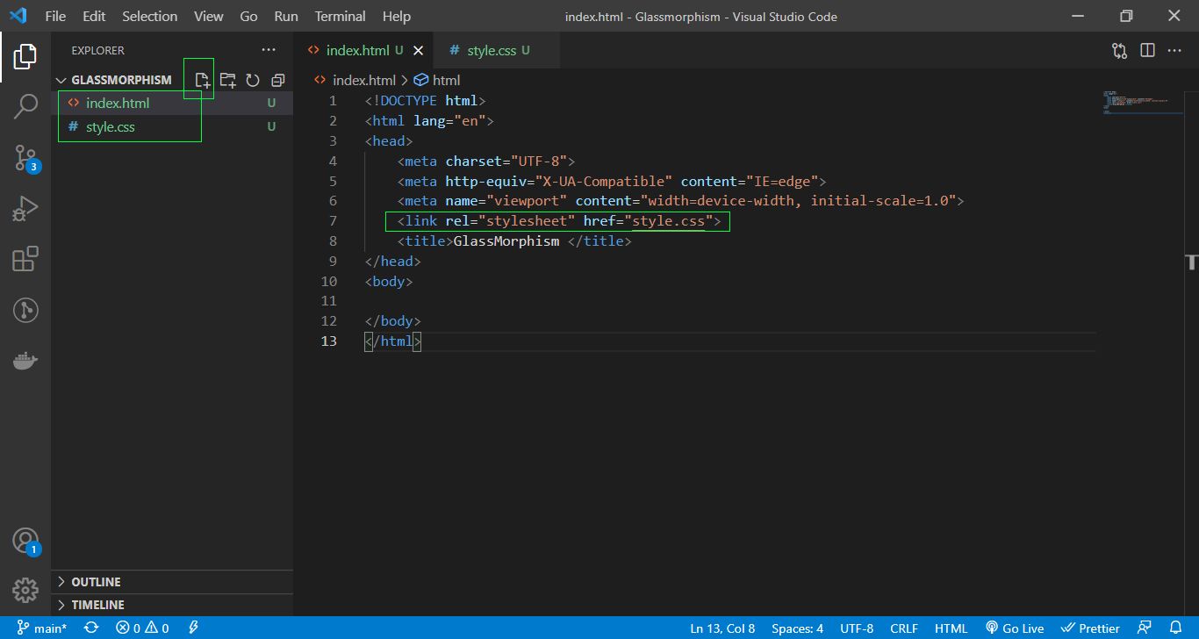Screen dimensions: 1199x639
Task: Open editor more actions ellipsis
Action: click(1174, 51)
